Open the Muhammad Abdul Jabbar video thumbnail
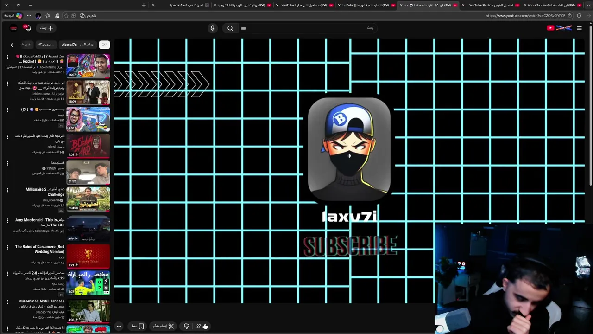Image resolution: width=593 pixels, height=334 pixels. [x=88, y=311]
